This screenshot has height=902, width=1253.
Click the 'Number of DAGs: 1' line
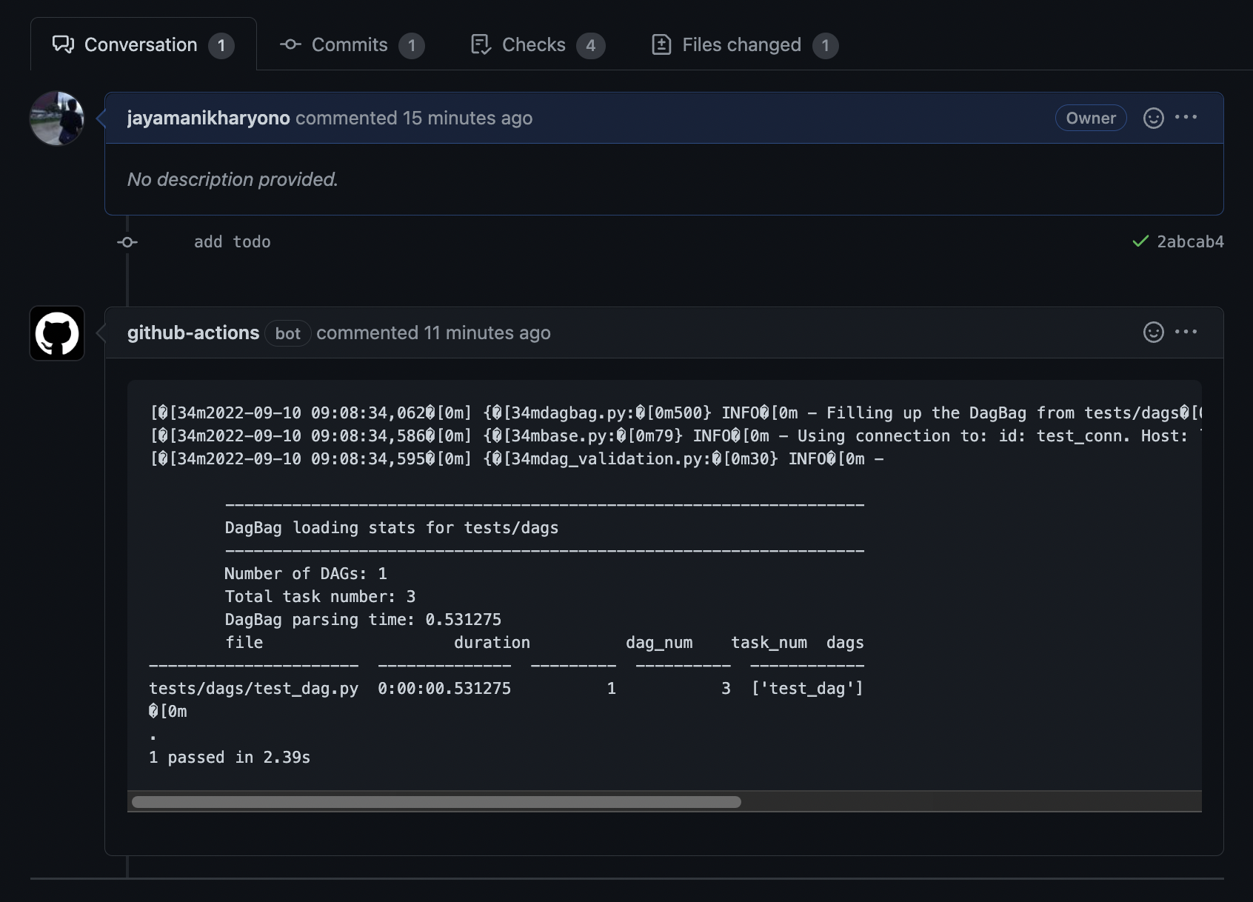[306, 574]
